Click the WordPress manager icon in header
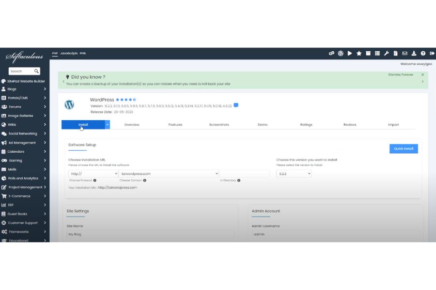The image size is (436, 290). [x=341, y=53]
